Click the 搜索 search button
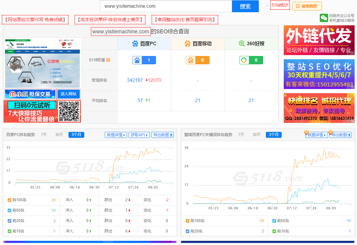Image resolution: width=357 pixels, height=245 pixels. 245,6
